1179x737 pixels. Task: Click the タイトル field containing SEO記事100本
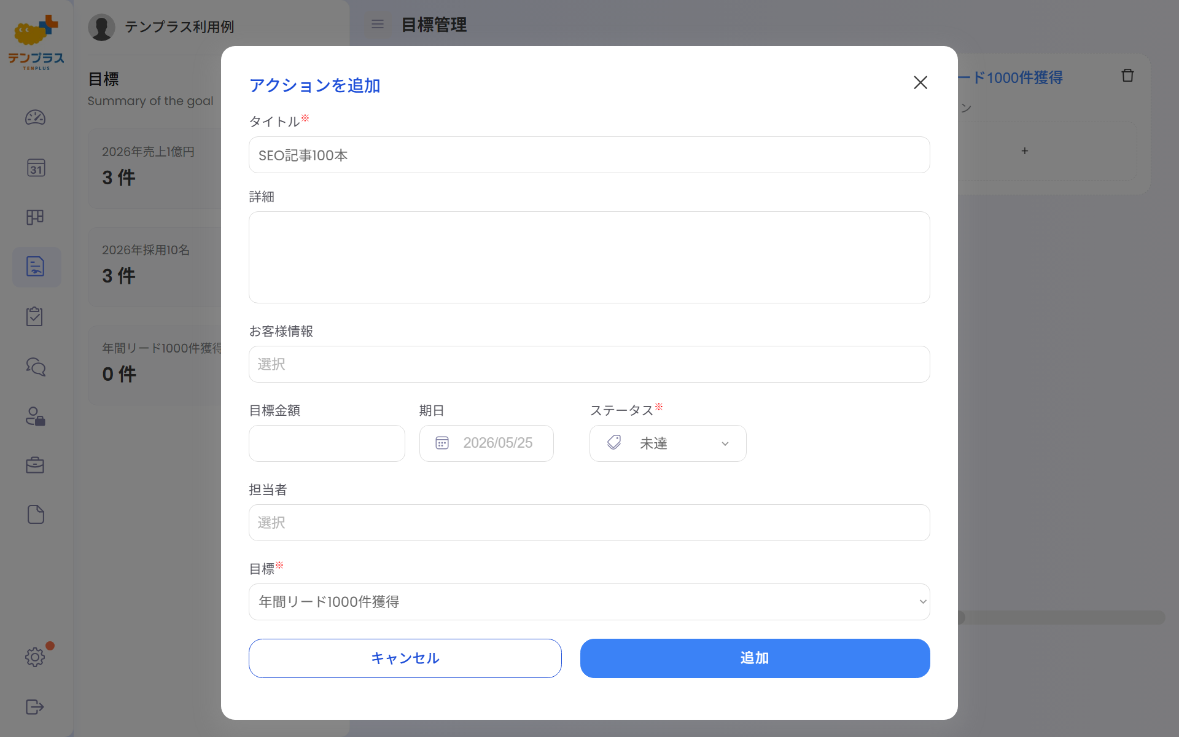pos(589,155)
